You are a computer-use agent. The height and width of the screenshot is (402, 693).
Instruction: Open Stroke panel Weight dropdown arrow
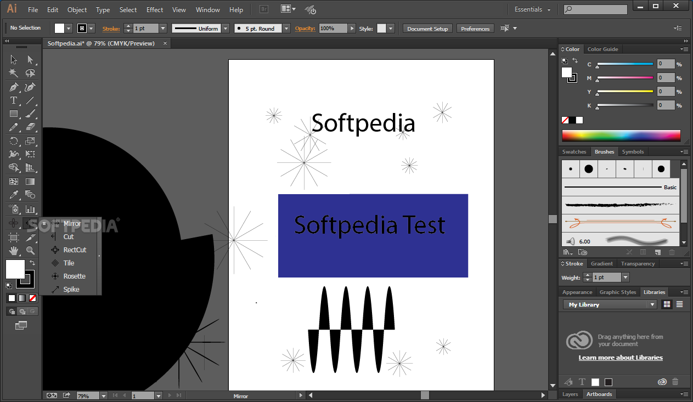point(626,278)
